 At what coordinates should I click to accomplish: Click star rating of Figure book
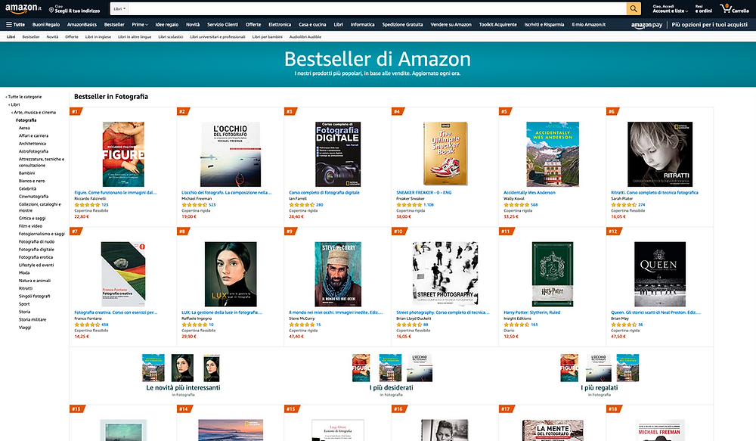(87, 204)
